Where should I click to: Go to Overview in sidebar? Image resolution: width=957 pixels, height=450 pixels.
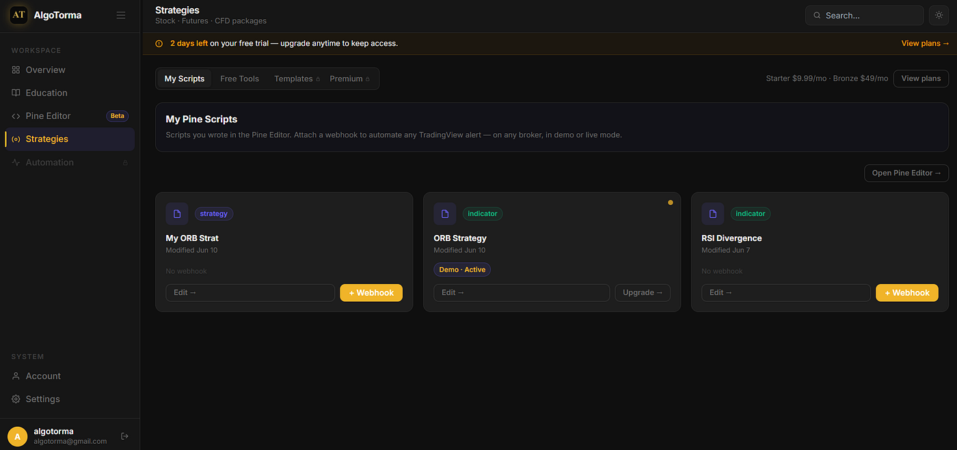tap(70, 70)
